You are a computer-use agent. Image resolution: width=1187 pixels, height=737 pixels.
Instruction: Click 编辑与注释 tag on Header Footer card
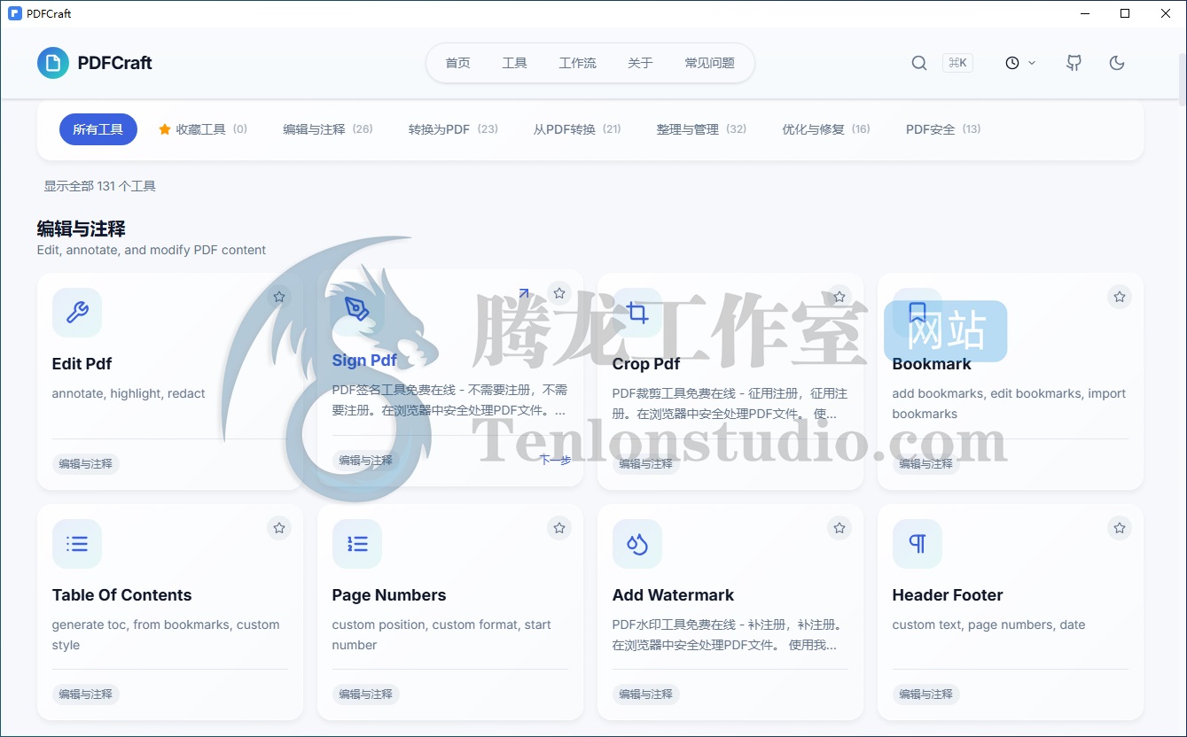point(925,694)
